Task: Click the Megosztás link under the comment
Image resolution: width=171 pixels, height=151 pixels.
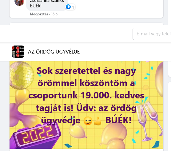Action: 39,14
